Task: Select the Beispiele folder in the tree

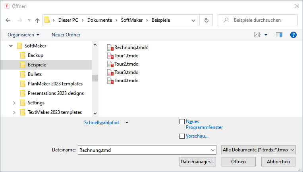Action: [x=37, y=65]
